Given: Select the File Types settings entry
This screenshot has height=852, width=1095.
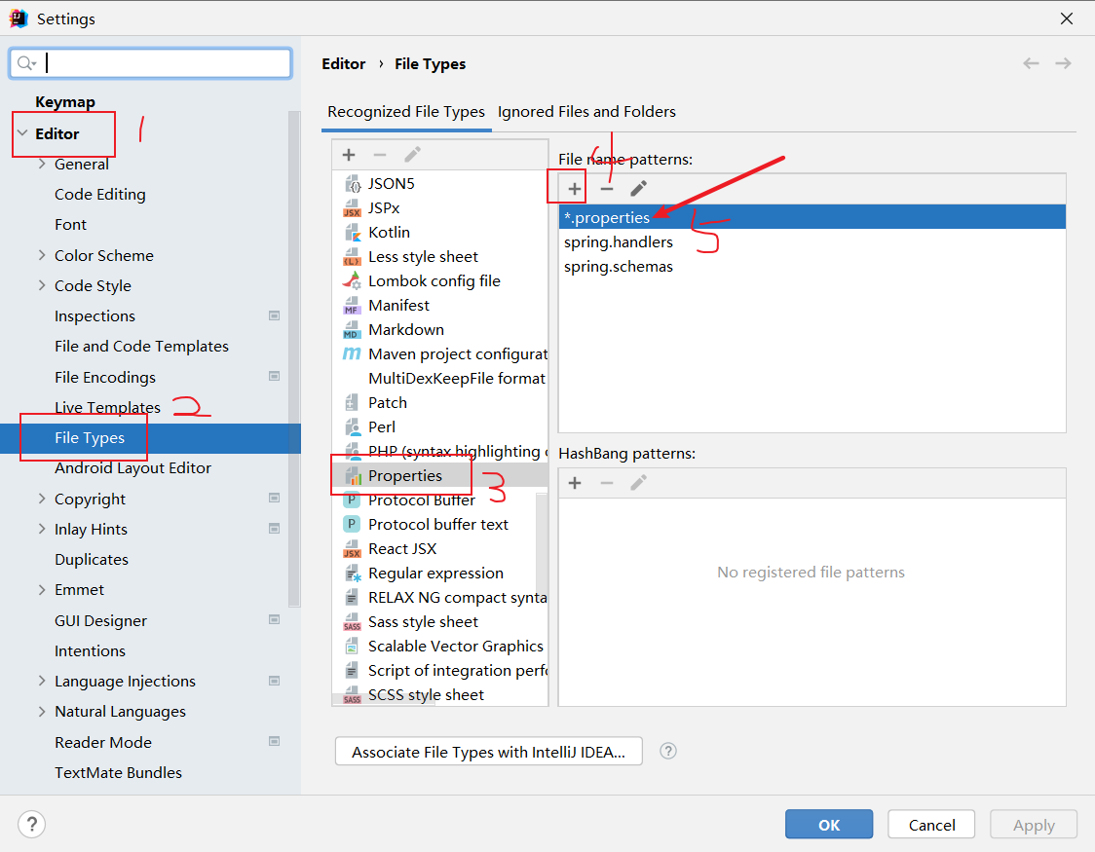Looking at the screenshot, I should [150, 438].
